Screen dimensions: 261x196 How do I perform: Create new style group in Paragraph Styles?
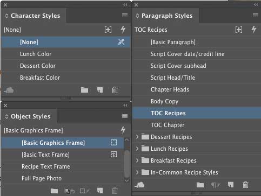[200, 185]
